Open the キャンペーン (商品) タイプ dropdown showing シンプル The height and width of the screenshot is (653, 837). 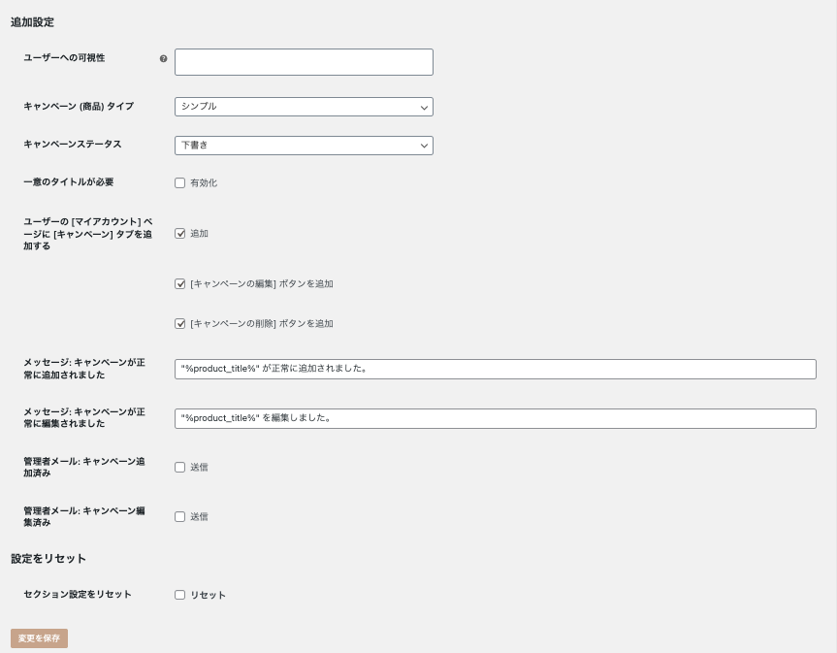pyautogui.click(x=304, y=107)
